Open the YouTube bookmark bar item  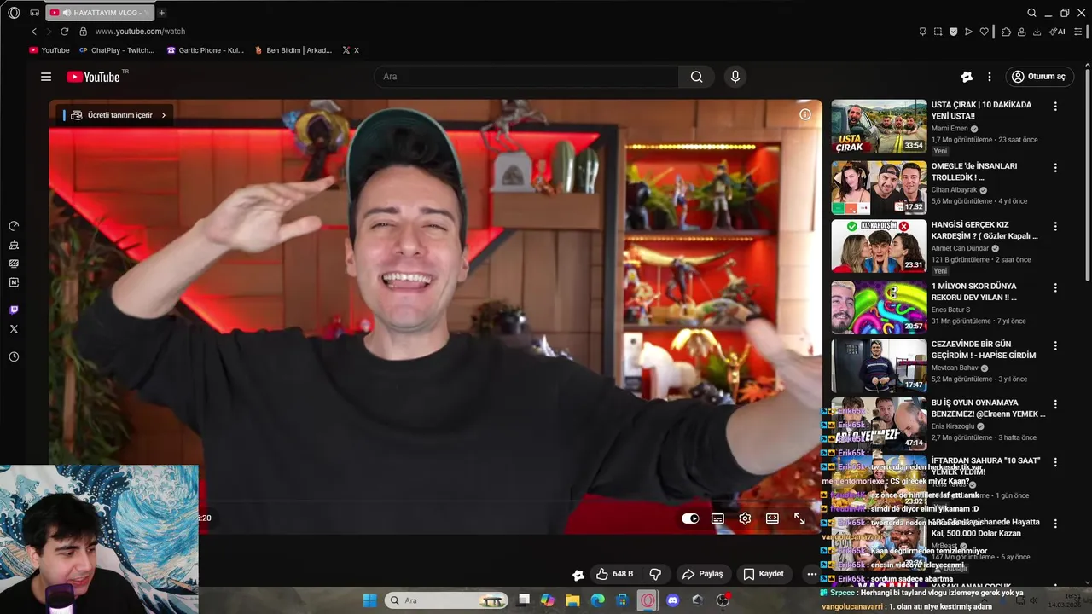(x=49, y=50)
